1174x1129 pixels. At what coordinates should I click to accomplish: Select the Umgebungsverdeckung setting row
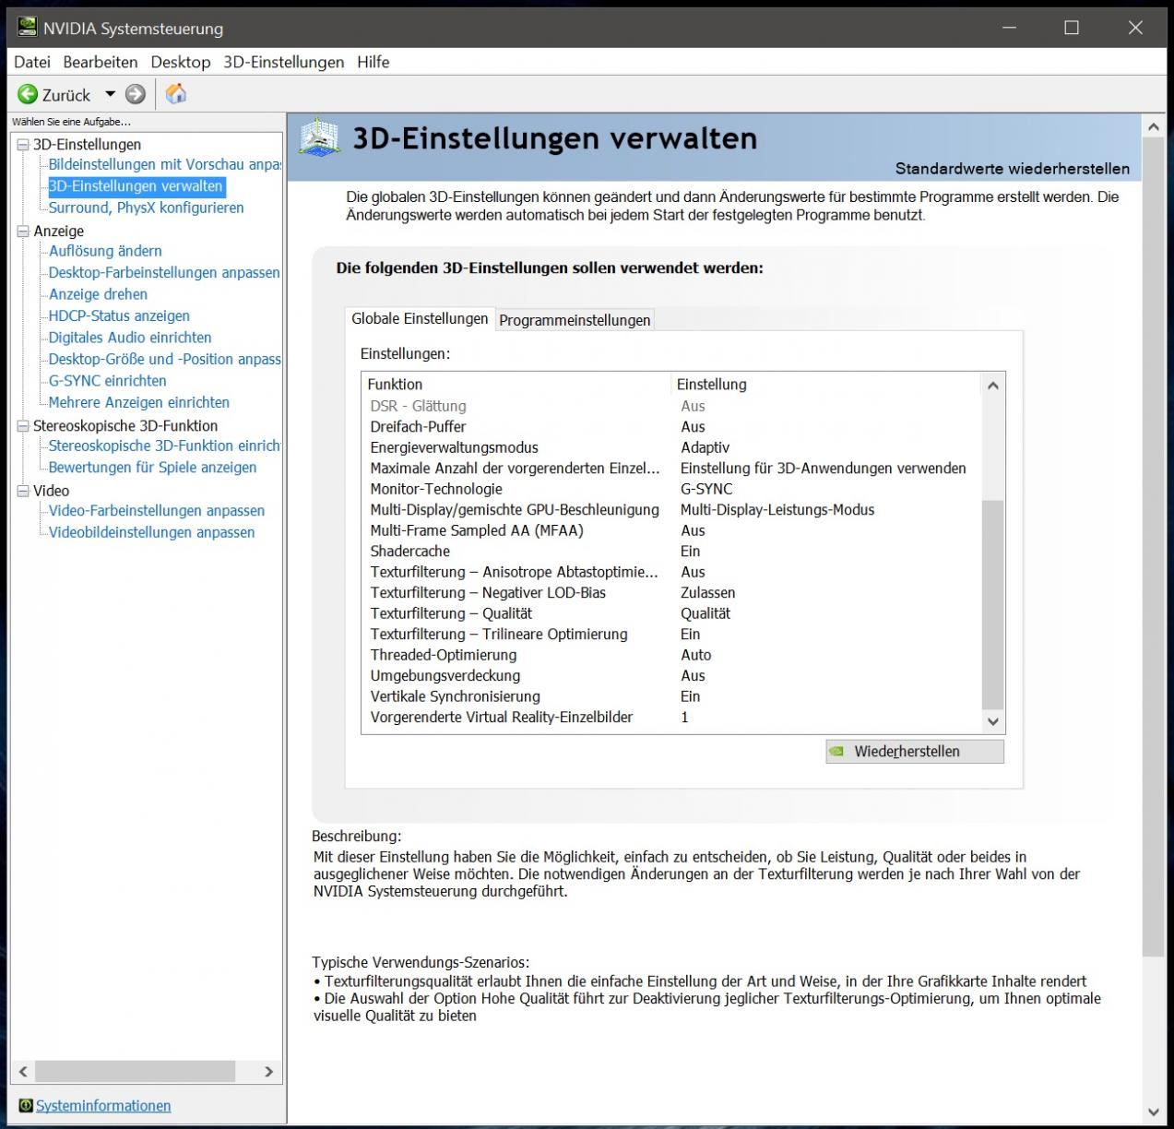tap(671, 676)
